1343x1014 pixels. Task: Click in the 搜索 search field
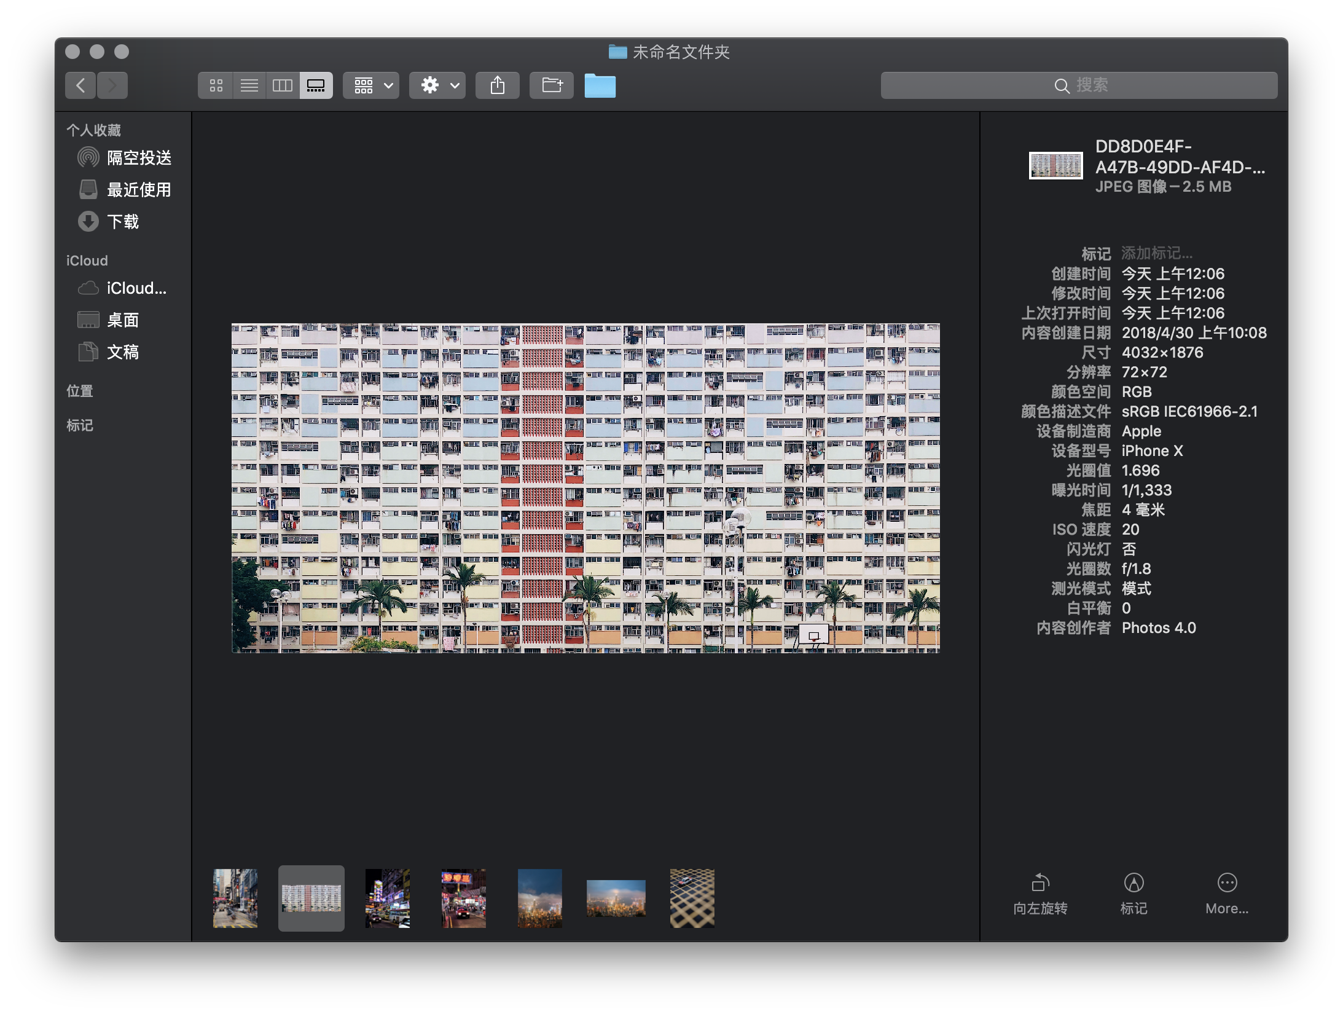click(x=1079, y=85)
